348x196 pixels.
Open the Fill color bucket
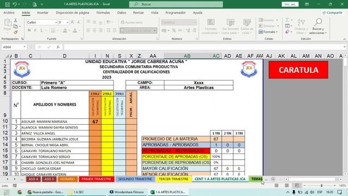click(65, 30)
